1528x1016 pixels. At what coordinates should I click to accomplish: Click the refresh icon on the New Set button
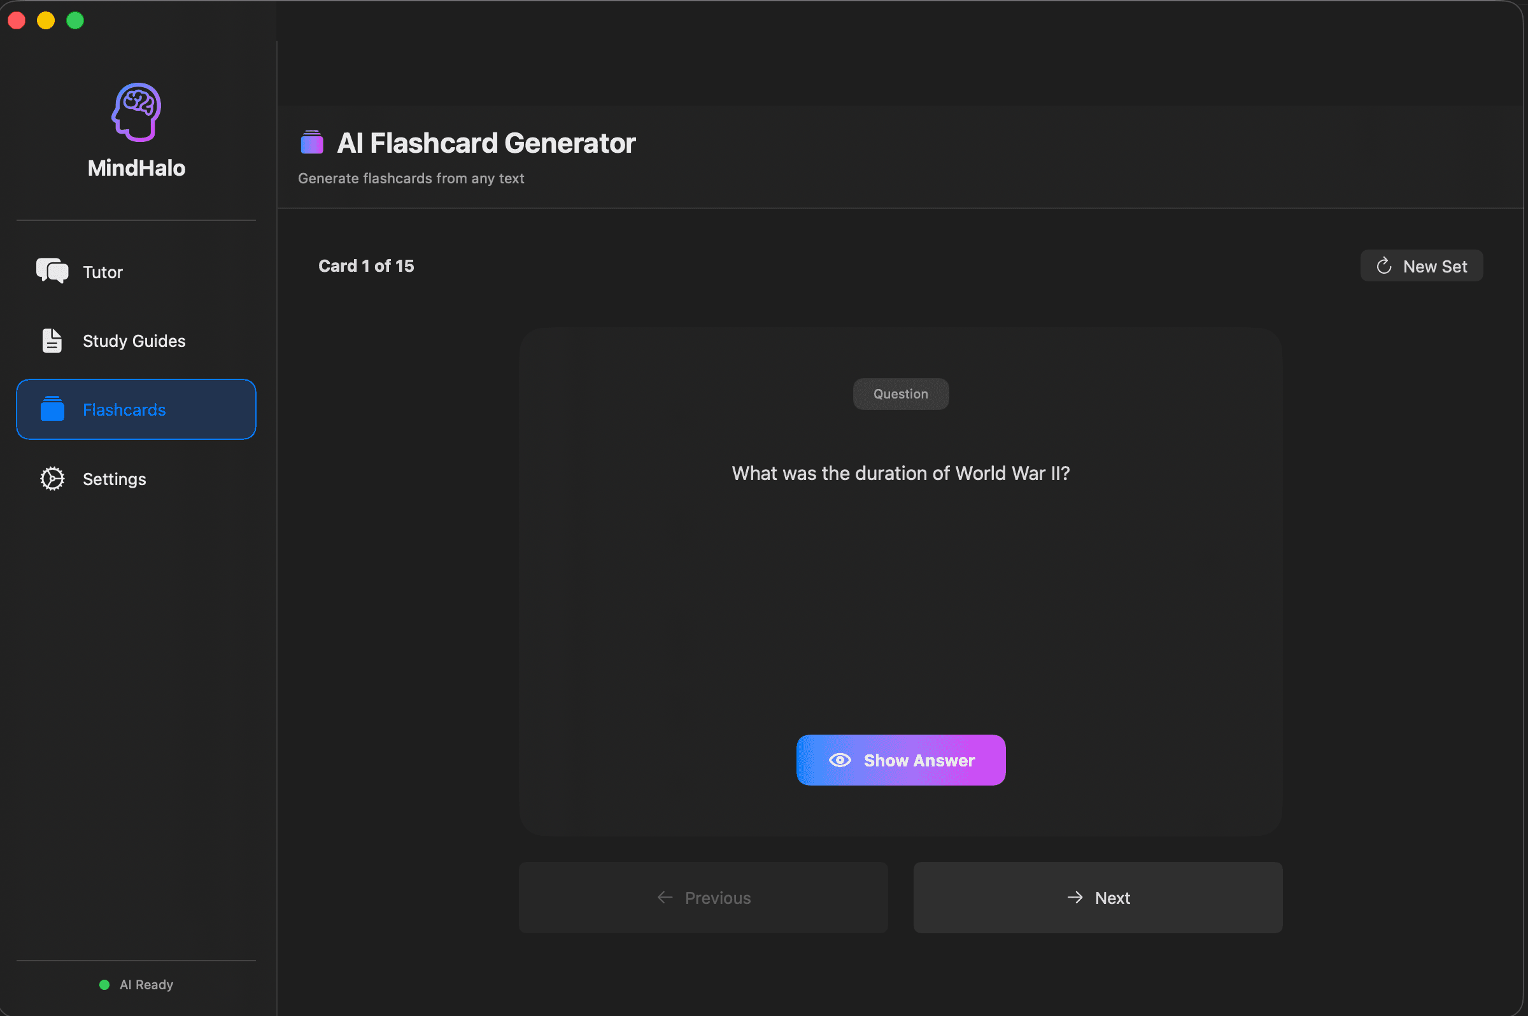coord(1384,265)
